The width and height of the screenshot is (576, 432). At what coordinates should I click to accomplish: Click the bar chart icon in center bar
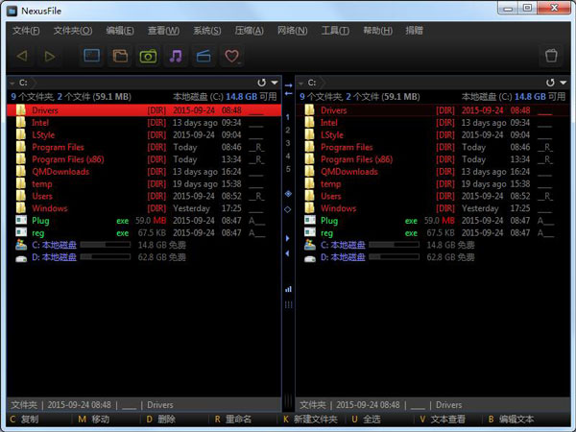pos(288,290)
